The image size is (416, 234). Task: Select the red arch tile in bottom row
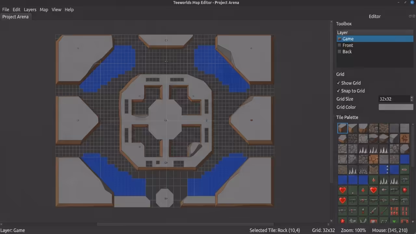pyautogui.click(x=405, y=221)
